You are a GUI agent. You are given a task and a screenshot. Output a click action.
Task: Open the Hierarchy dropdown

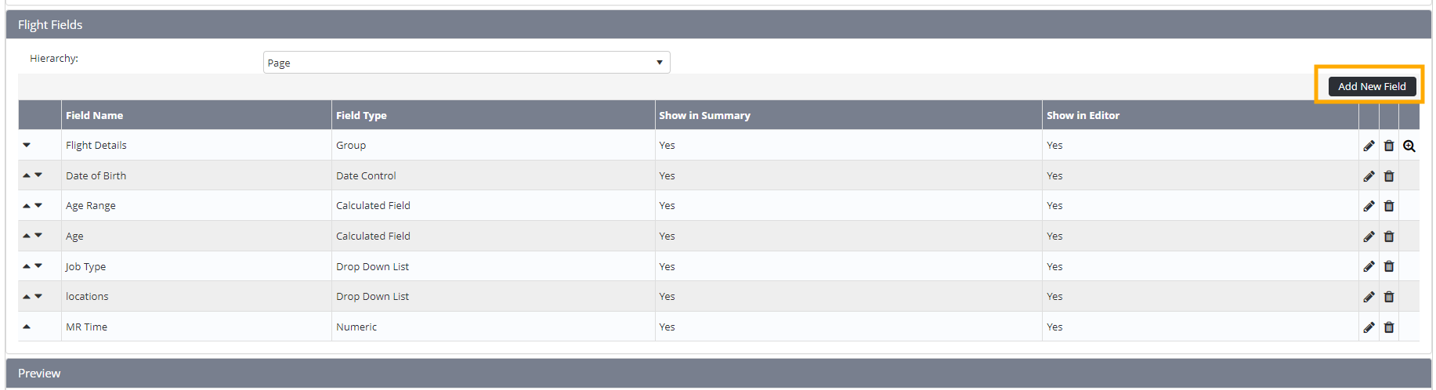tap(466, 63)
